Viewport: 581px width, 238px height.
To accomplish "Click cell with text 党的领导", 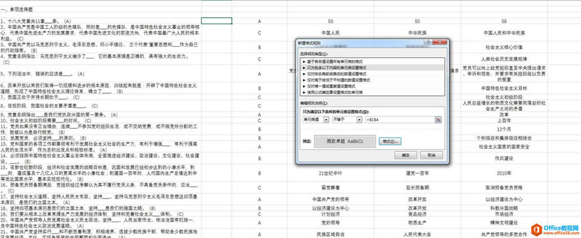I will (331, 223).
